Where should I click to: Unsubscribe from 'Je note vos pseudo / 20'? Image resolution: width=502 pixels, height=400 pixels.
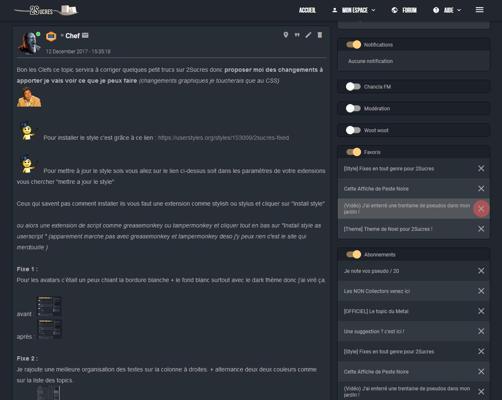click(481, 271)
